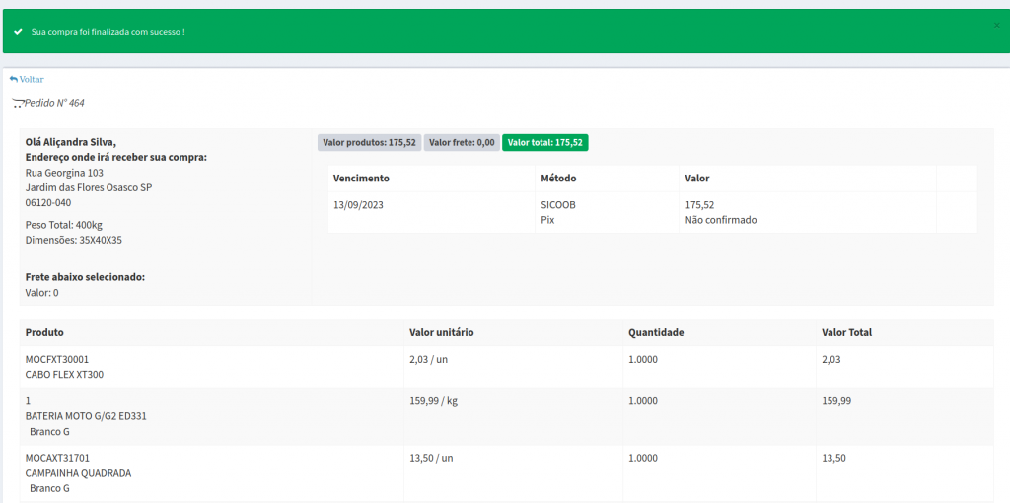Select the BATERIA MOTO G/G2 ED331 product
The width and height of the screenshot is (1010, 503).
tap(86, 416)
